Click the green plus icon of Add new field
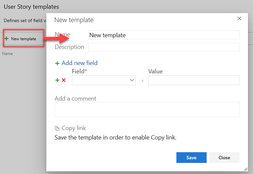253x174 pixels. coord(57,63)
